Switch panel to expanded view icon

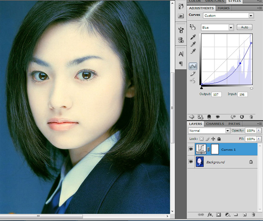pos(200,117)
